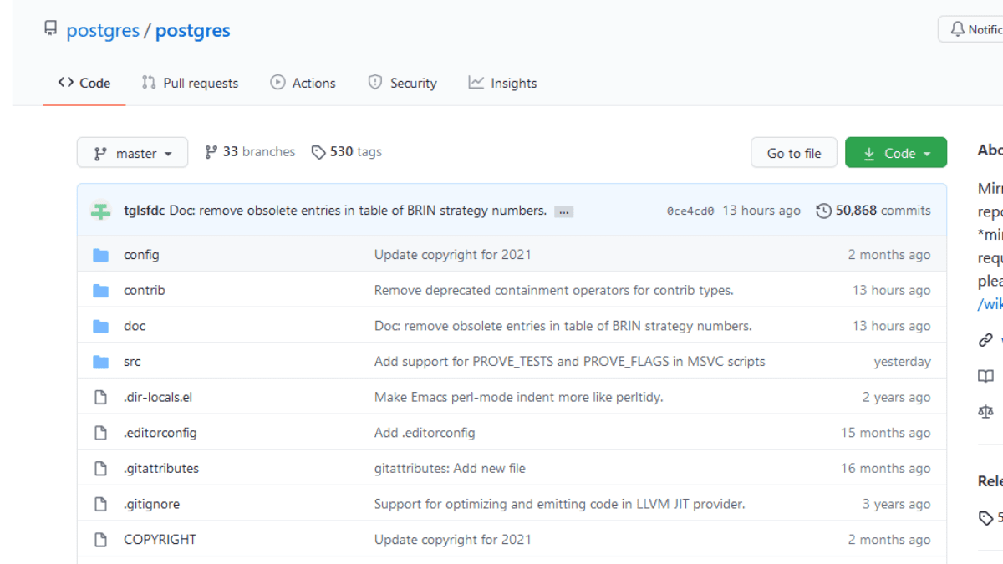
Task: Open commit hash 0ce4cd0
Action: click(x=690, y=211)
